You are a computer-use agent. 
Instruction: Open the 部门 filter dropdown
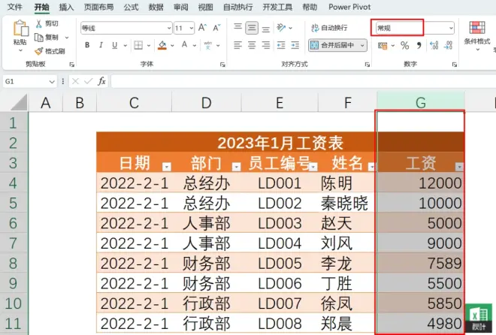point(236,167)
